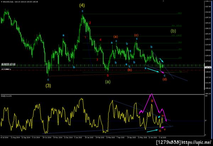Click the red 3 sub-wave label
The height and width of the screenshot is (146, 213).
tap(97, 60)
